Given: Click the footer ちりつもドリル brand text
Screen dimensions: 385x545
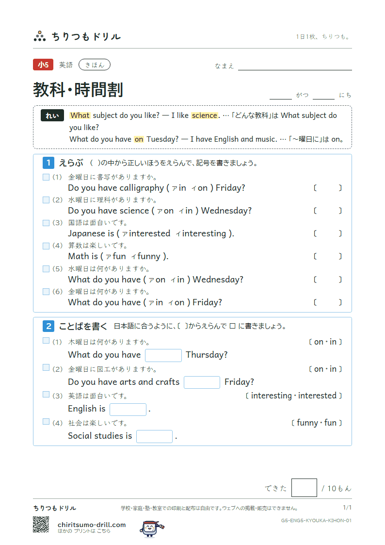Looking at the screenshot, I should point(54,508).
